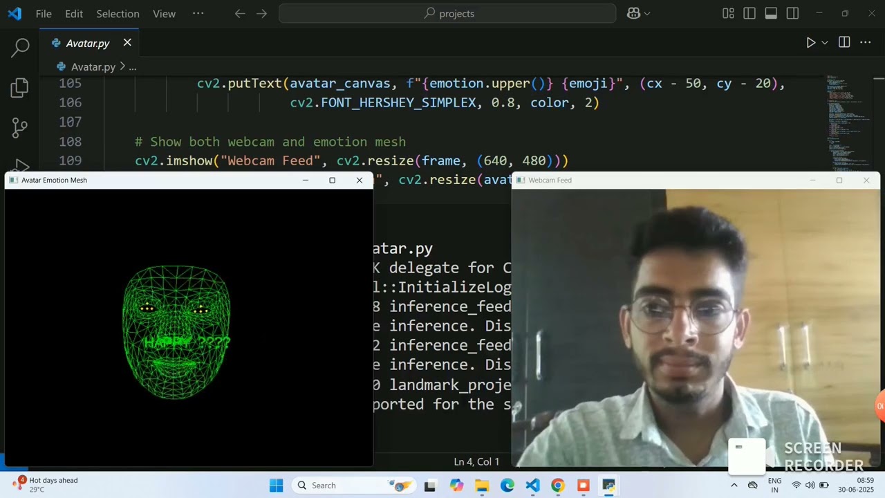Click the projects command center search box

coord(447,13)
